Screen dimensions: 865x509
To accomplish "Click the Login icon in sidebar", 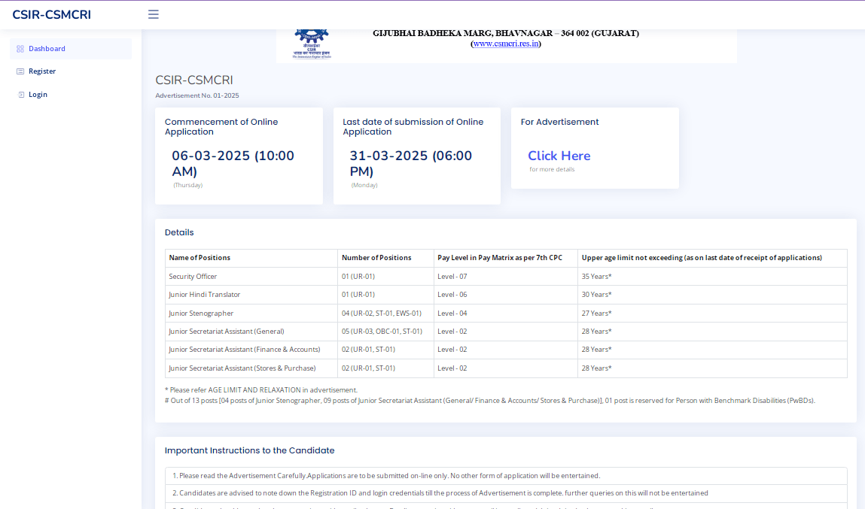I will 21,95.
